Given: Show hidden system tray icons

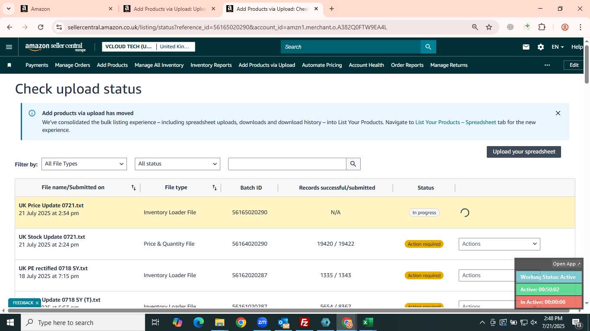Looking at the screenshot, I should pyautogui.click(x=482, y=322).
